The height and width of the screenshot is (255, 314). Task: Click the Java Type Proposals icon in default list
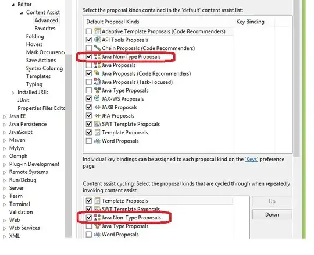click(x=97, y=90)
